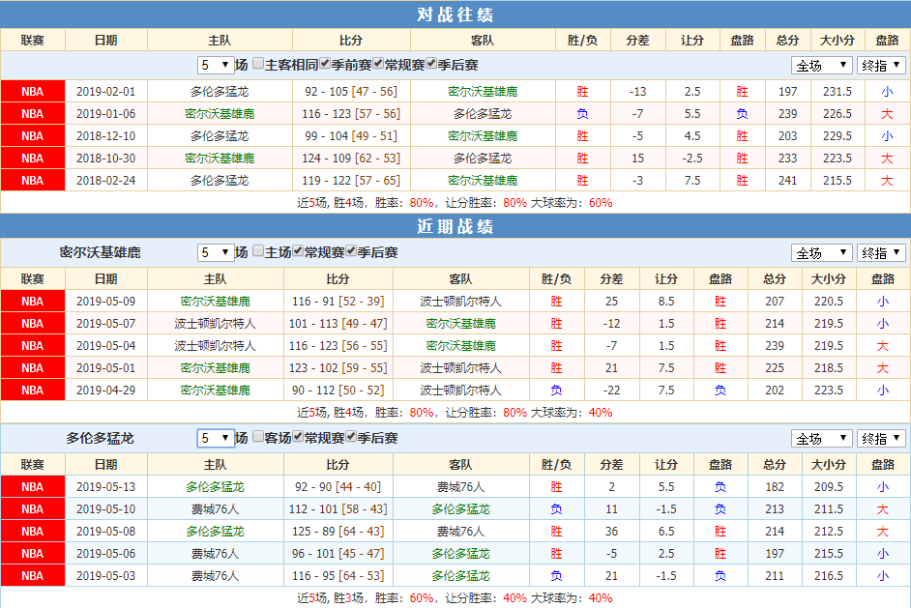911x608 pixels.
Task: Click 比分 column header in 对战往绩 table
Action: [x=351, y=40]
